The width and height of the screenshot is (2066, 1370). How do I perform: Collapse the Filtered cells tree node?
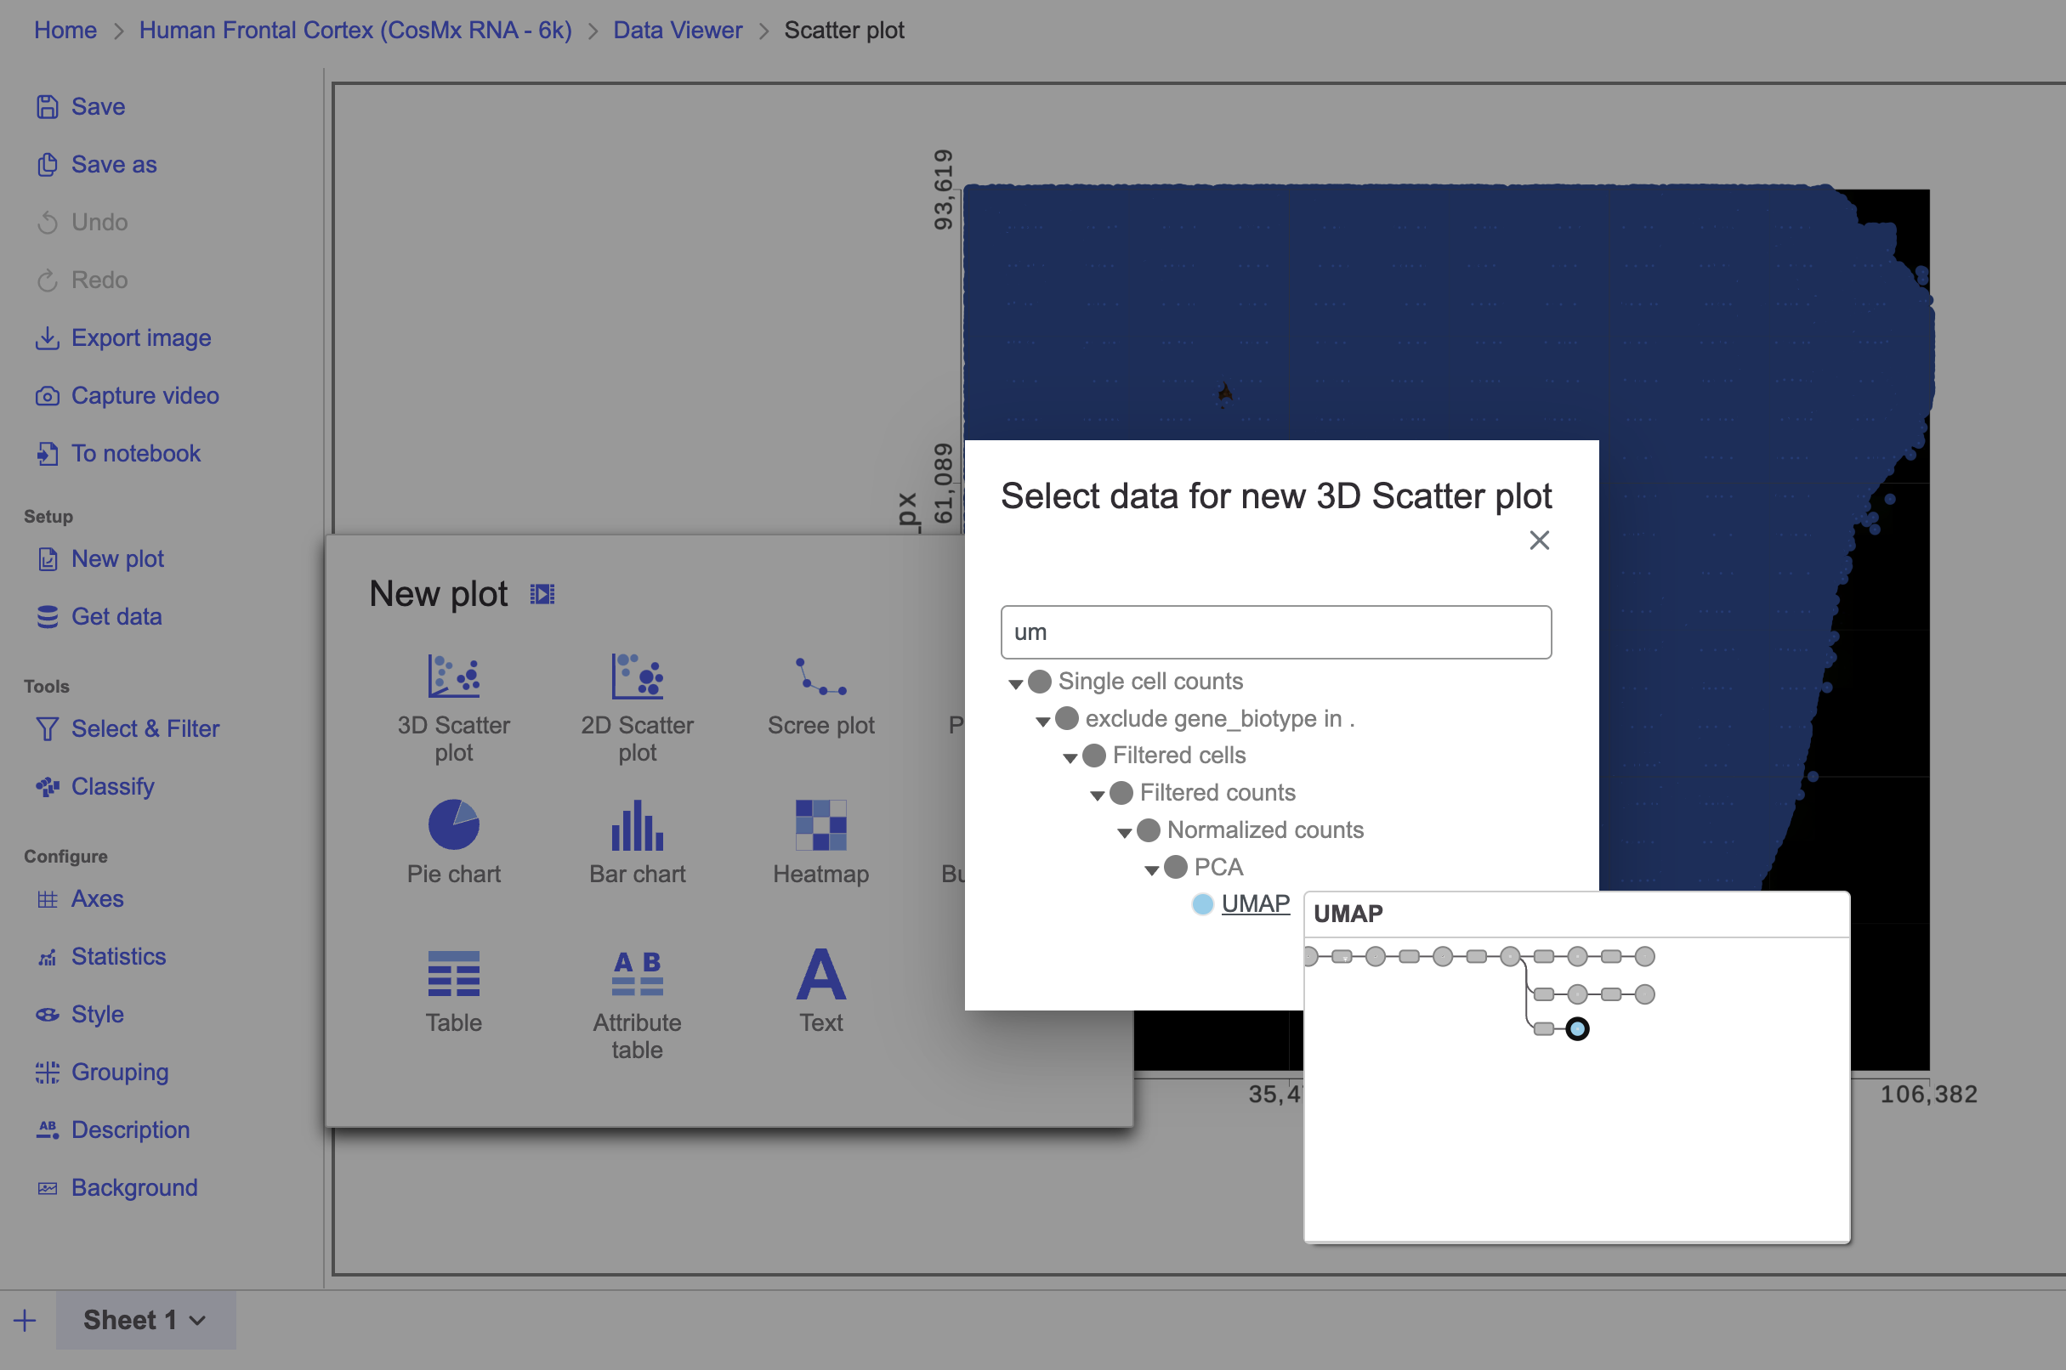point(1070,757)
